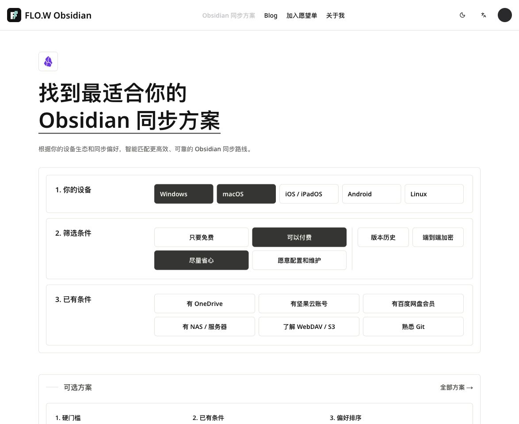Image resolution: width=519 pixels, height=424 pixels.
Task: Open the 关于我 page
Action: pyautogui.click(x=335, y=15)
